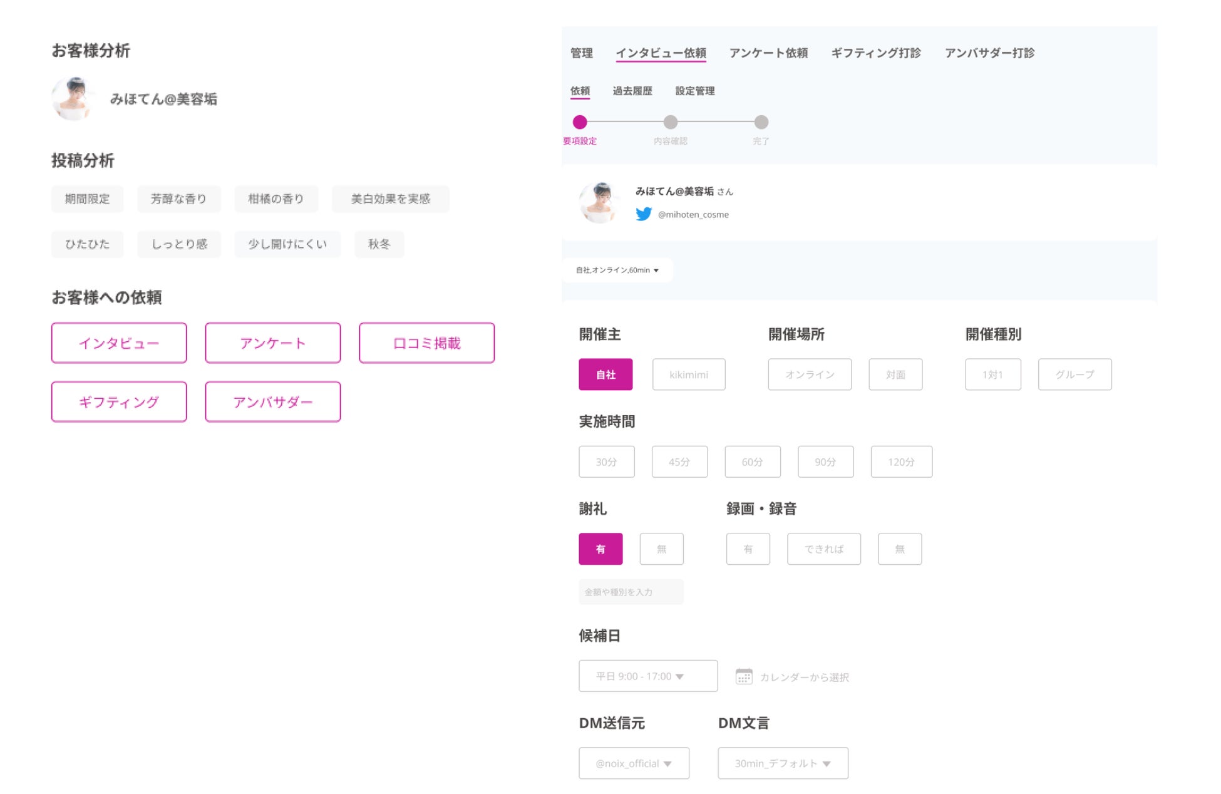This screenshot has width=1221, height=794.
Task: Click the インタビュー request button
Action: 118,343
